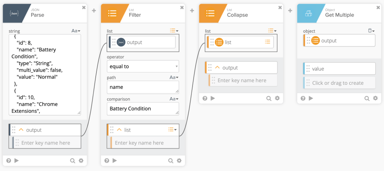Collapse the output caret in JSON Parse
384x171 pixels.
(x=21, y=130)
